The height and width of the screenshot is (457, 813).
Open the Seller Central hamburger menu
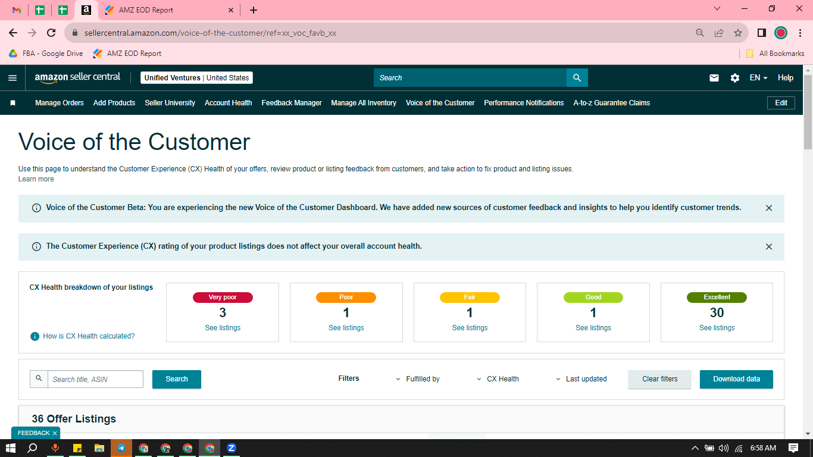(x=12, y=78)
